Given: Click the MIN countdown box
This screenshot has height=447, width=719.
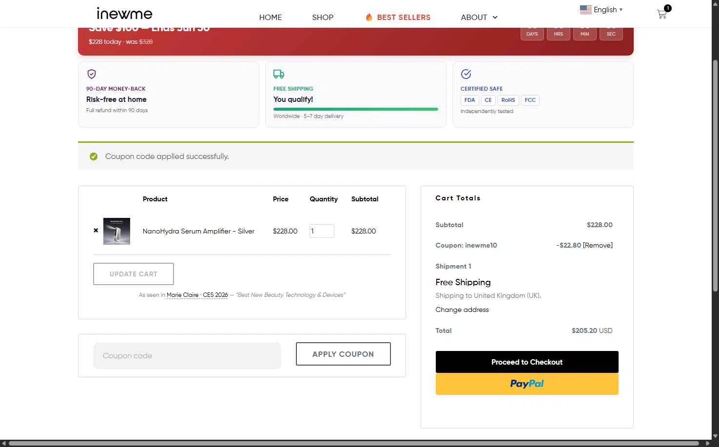Looking at the screenshot, I should pyautogui.click(x=585, y=34).
